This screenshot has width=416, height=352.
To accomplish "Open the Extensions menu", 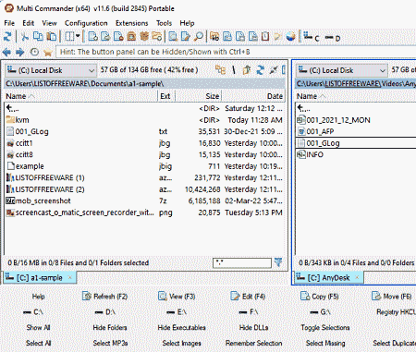I will point(131,23).
